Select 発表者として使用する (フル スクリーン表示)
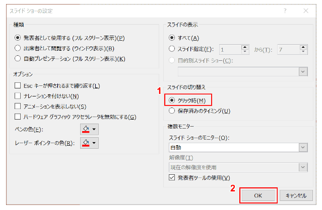Image resolution: width=322 pixels, height=210 pixels. (x=19, y=38)
